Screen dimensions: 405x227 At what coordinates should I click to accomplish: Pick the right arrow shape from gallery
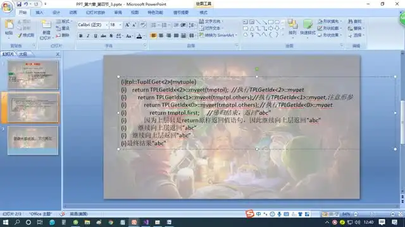[x=271, y=28]
